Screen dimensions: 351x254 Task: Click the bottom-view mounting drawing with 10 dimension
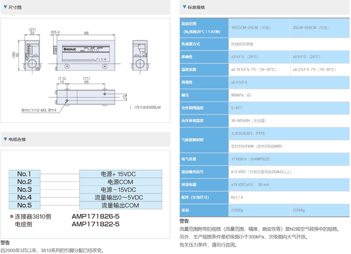tap(86, 97)
